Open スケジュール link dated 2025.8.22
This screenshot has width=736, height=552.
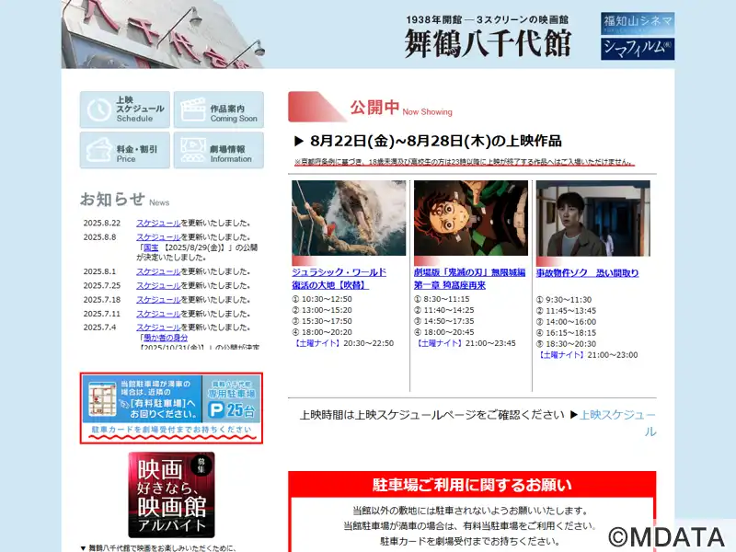pyautogui.click(x=158, y=223)
